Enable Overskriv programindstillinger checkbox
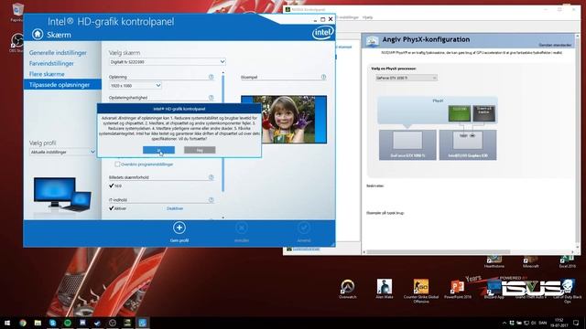The height and width of the screenshot is (329, 586). (117, 164)
